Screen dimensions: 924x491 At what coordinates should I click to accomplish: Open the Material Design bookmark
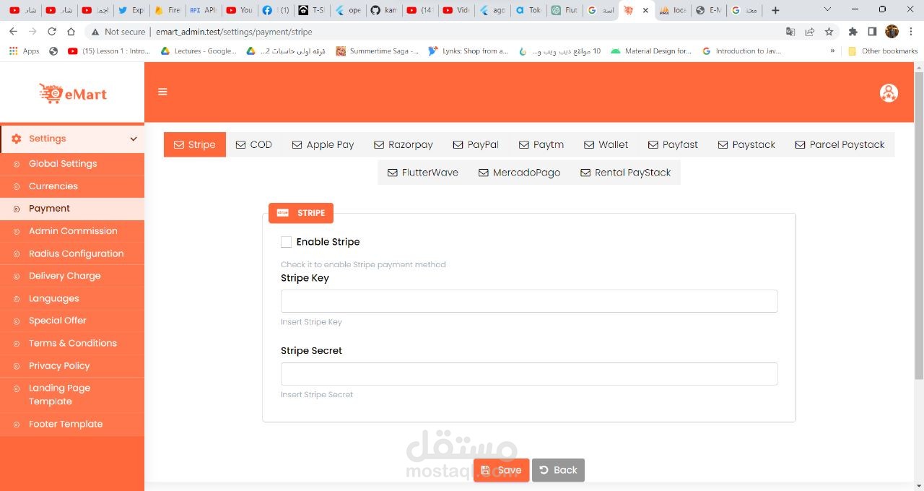coord(650,51)
